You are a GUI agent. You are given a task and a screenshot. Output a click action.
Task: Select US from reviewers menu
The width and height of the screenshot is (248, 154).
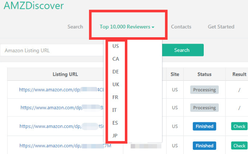[x=116, y=46]
